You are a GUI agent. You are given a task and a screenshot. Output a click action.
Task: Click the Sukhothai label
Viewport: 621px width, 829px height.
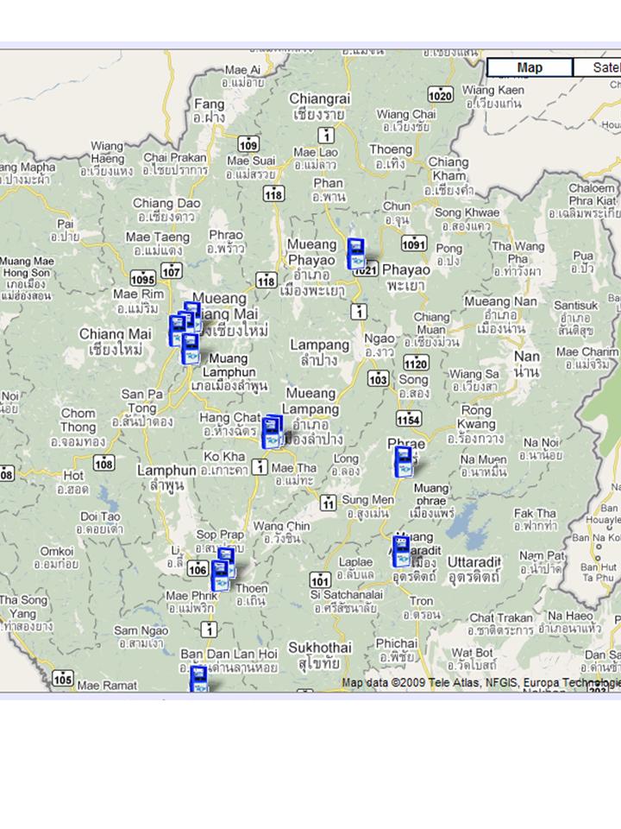320,655
